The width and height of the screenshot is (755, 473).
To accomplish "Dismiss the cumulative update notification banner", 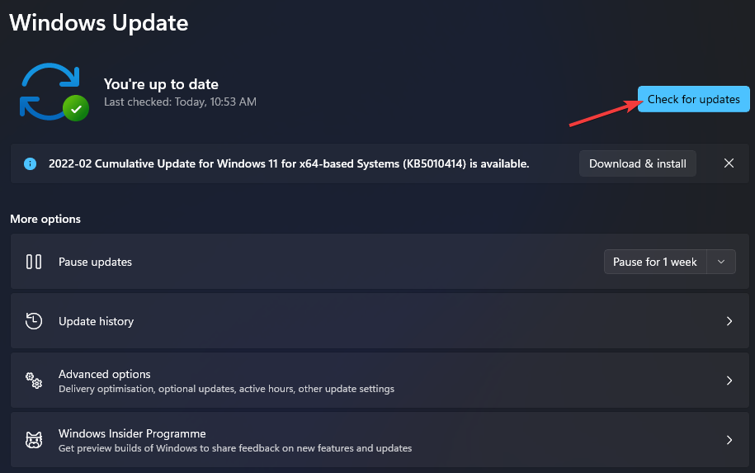I will click(x=729, y=163).
